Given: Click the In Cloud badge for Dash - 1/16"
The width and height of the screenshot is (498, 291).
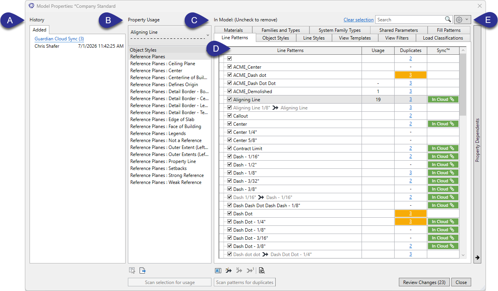Looking at the screenshot, I should [443, 157].
